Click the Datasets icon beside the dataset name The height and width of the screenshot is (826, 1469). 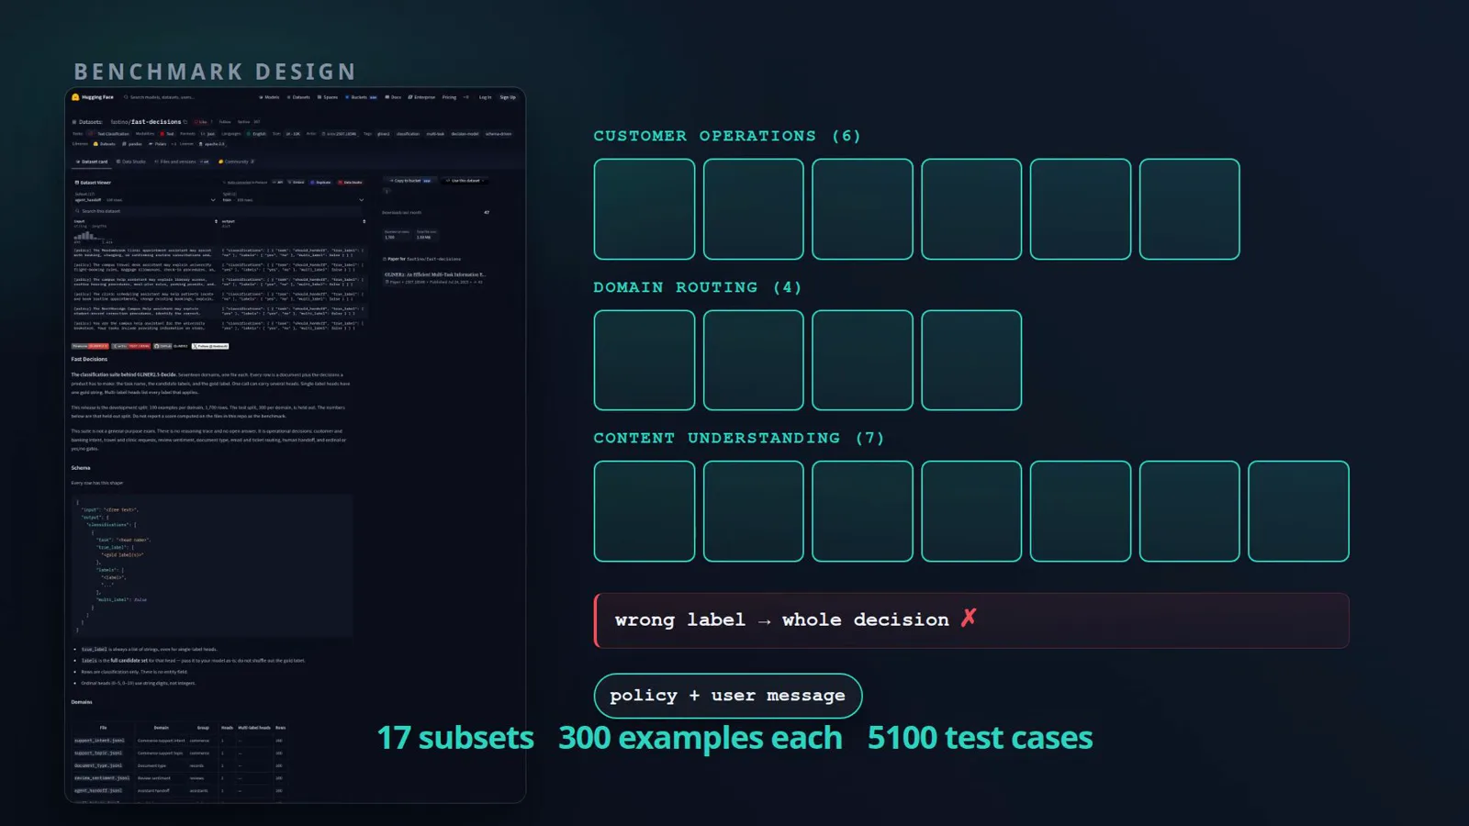(x=74, y=122)
